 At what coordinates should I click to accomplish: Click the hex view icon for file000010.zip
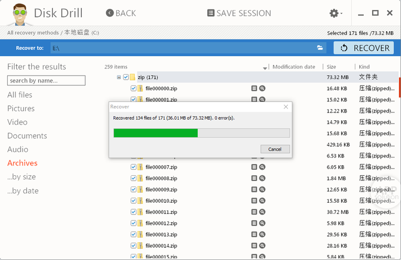point(254,200)
